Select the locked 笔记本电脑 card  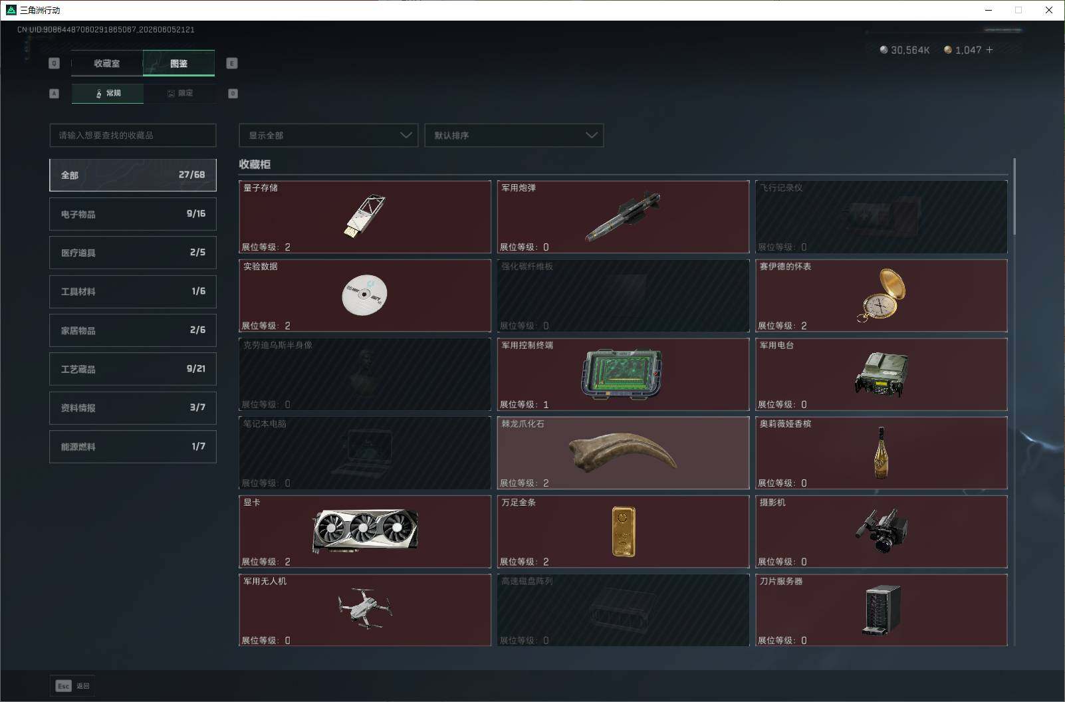365,453
